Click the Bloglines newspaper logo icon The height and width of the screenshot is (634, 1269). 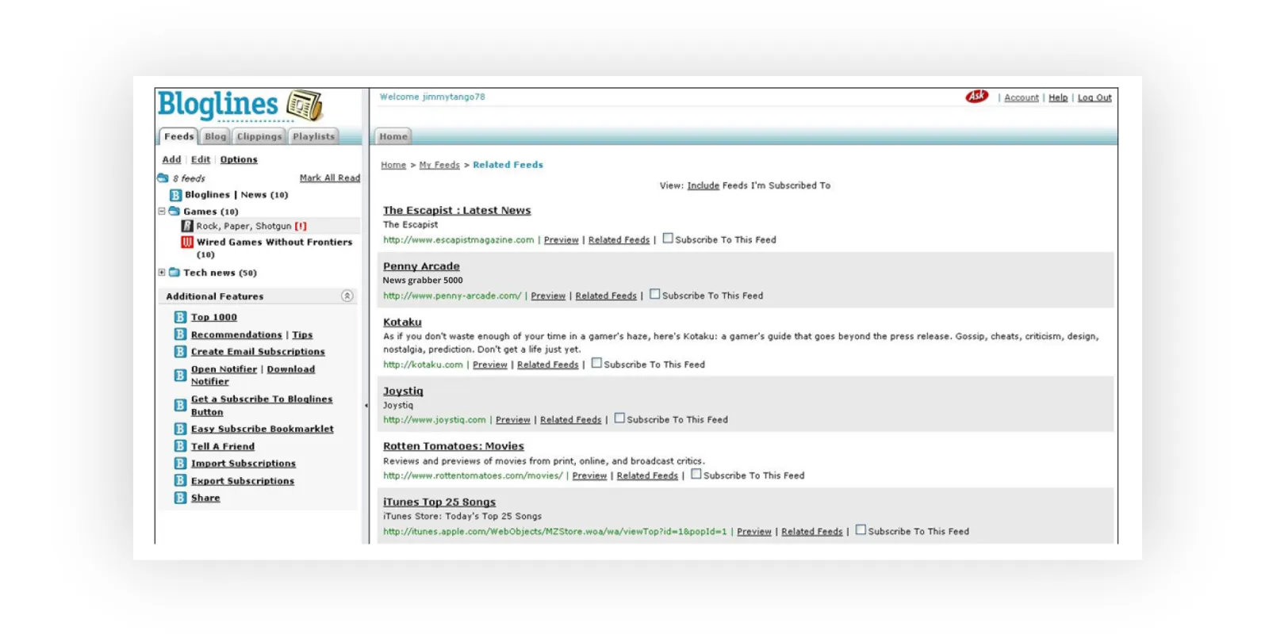pyautogui.click(x=305, y=105)
